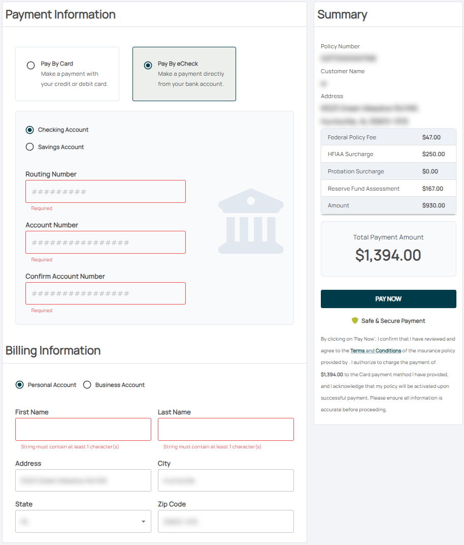Select the Pay By eCheck radio option
Screen dimensions: 464x545
148,66
